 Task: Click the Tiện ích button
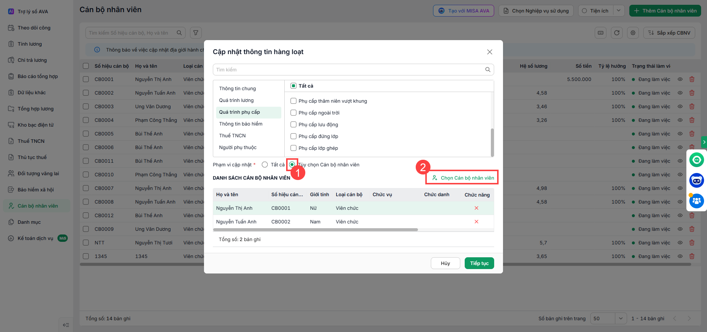596,11
